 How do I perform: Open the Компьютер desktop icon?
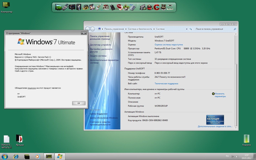pyautogui.click(x=6, y=7)
